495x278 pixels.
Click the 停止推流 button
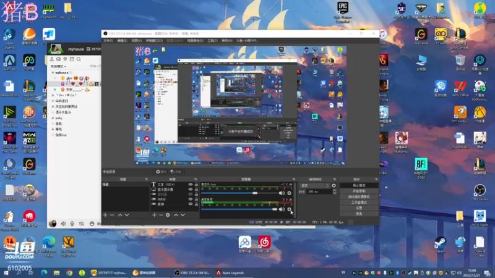[x=359, y=185]
